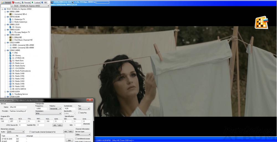Click the TV icon beside Guberniya TV

click(11, 19)
